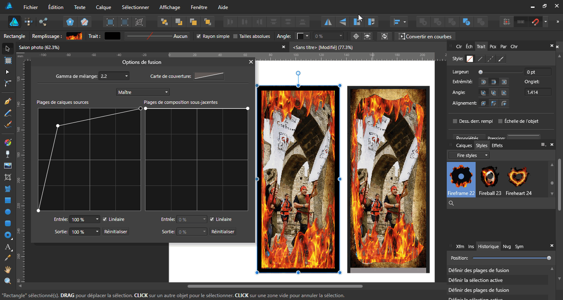Toggle the magnet snapping icon

(x=535, y=22)
